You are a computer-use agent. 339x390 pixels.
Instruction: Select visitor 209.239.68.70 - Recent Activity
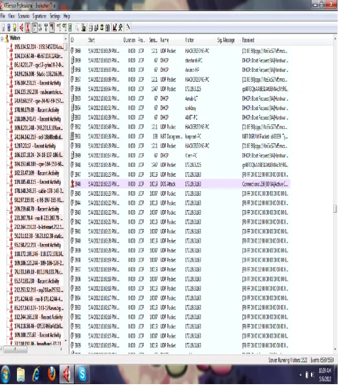click(x=37, y=209)
